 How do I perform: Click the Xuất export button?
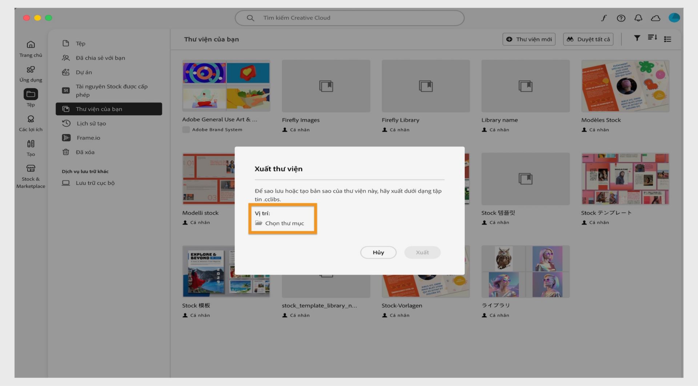(x=422, y=252)
